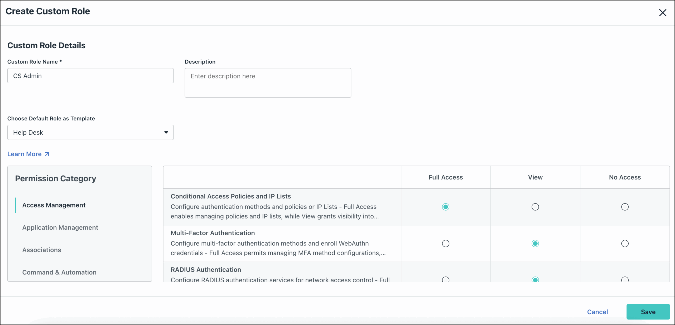The width and height of the screenshot is (675, 325).
Task: Select Command & Automation category
Action: coord(59,272)
